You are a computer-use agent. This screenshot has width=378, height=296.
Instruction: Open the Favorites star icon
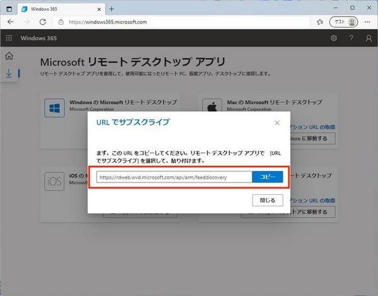pyautogui.click(x=320, y=22)
